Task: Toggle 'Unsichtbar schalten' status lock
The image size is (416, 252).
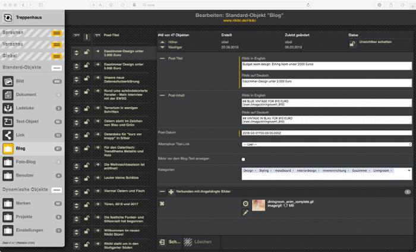Action: pyautogui.click(x=352, y=44)
